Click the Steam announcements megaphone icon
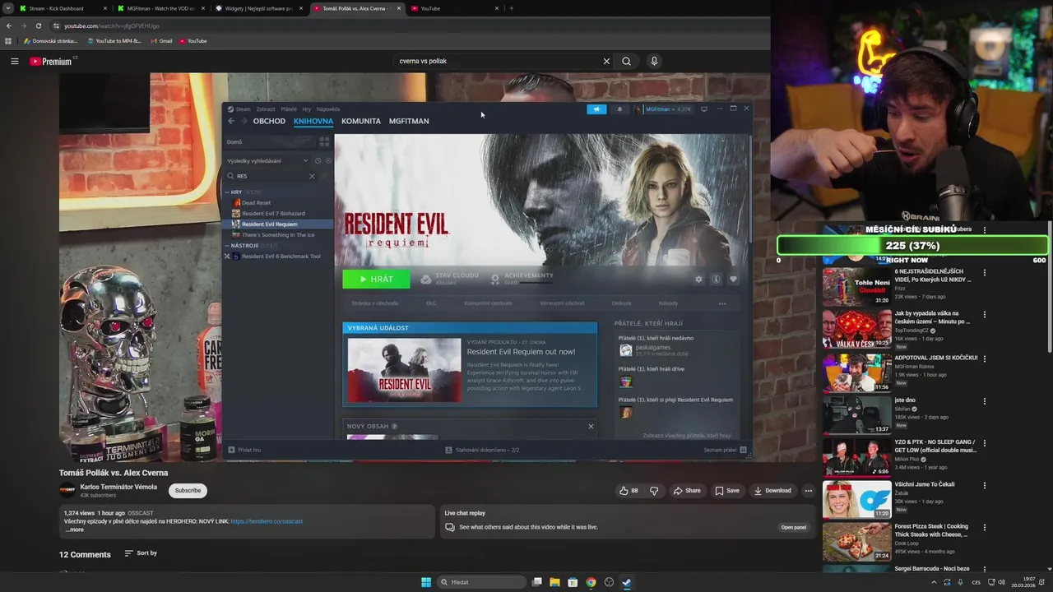 [596, 109]
